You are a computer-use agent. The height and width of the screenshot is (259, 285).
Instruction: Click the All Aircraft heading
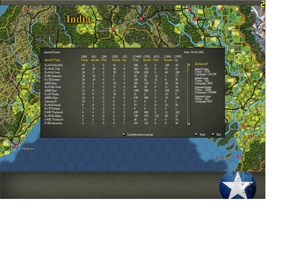201,64
